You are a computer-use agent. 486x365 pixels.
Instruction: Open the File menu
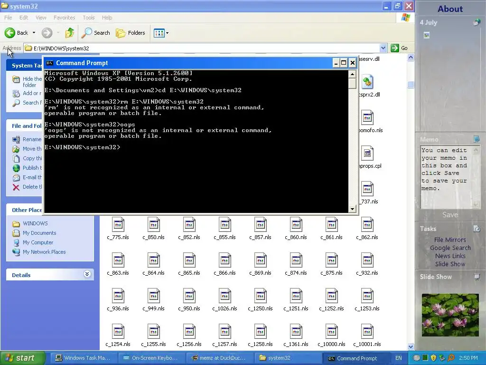point(8,18)
